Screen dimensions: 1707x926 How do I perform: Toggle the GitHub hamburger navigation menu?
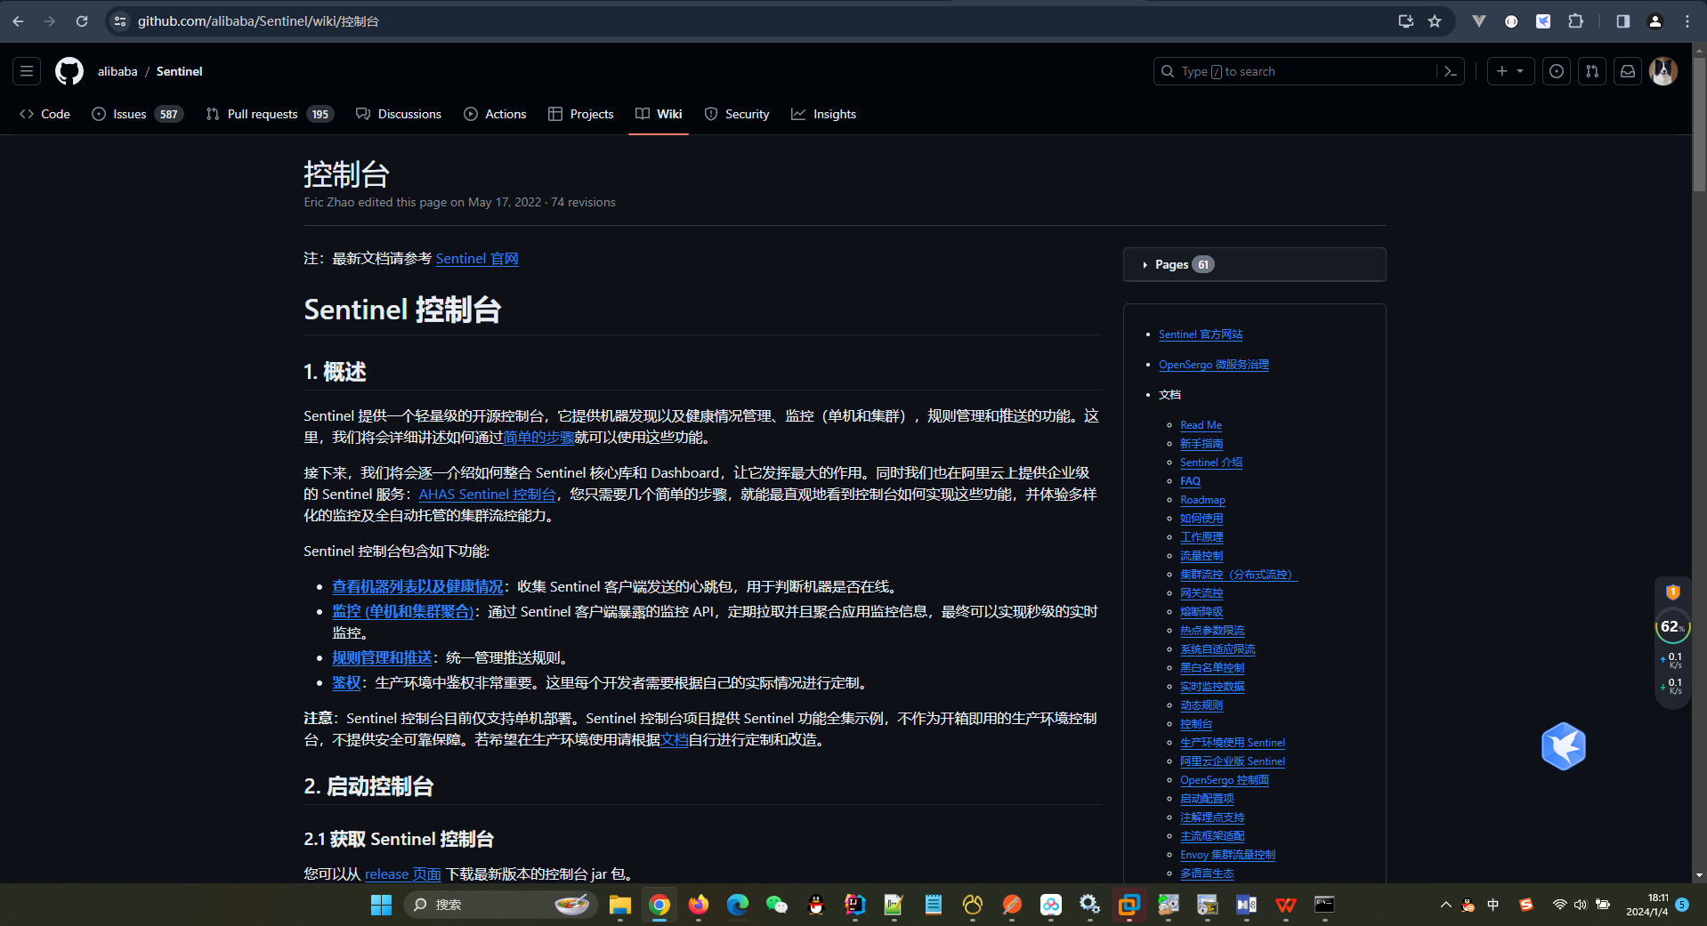pos(26,71)
